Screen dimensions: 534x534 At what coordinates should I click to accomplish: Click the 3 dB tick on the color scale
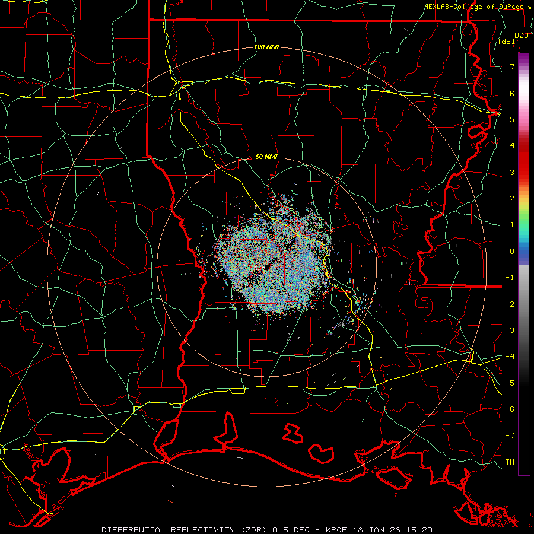pos(512,172)
